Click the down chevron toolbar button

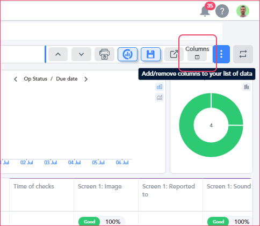click(81, 54)
